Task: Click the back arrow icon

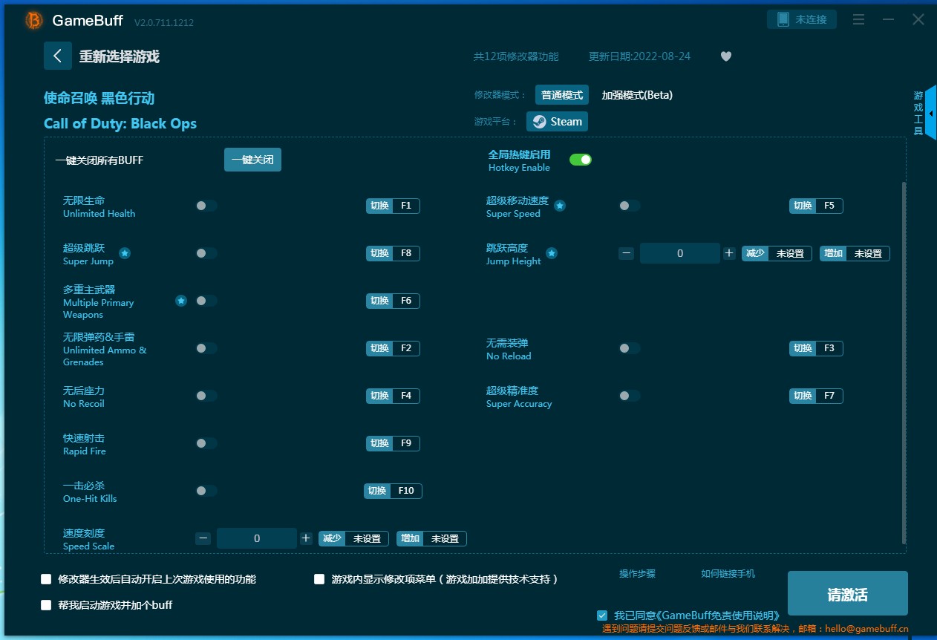Action: (57, 56)
